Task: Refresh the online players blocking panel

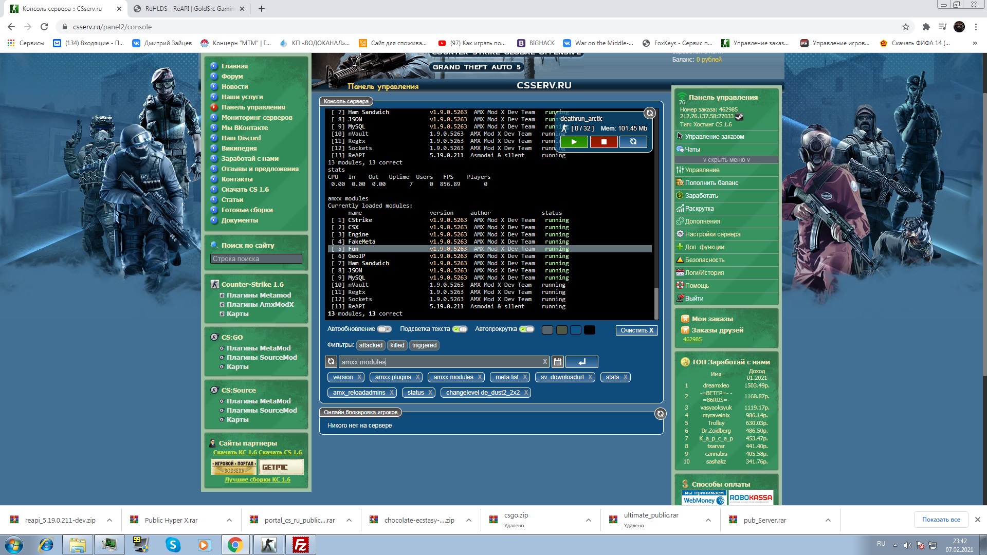Action: pyautogui.click(x=661, y=414)
